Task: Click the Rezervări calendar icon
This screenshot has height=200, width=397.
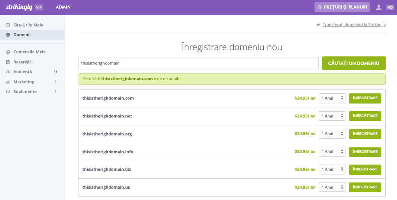Action: [8, 62]
